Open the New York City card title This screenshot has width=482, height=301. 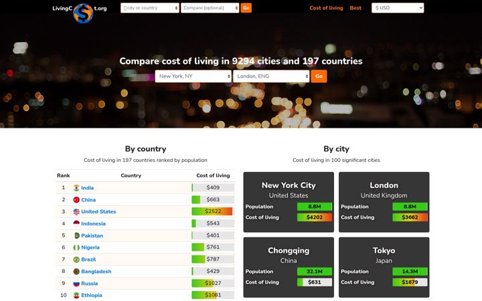(x=289, y=185)
